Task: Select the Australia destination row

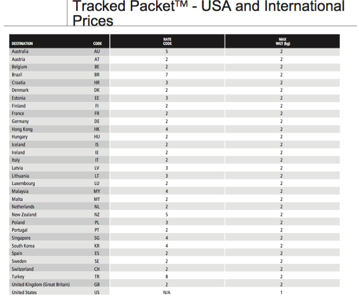Action: pyautogui.click(x=174, y=52)
